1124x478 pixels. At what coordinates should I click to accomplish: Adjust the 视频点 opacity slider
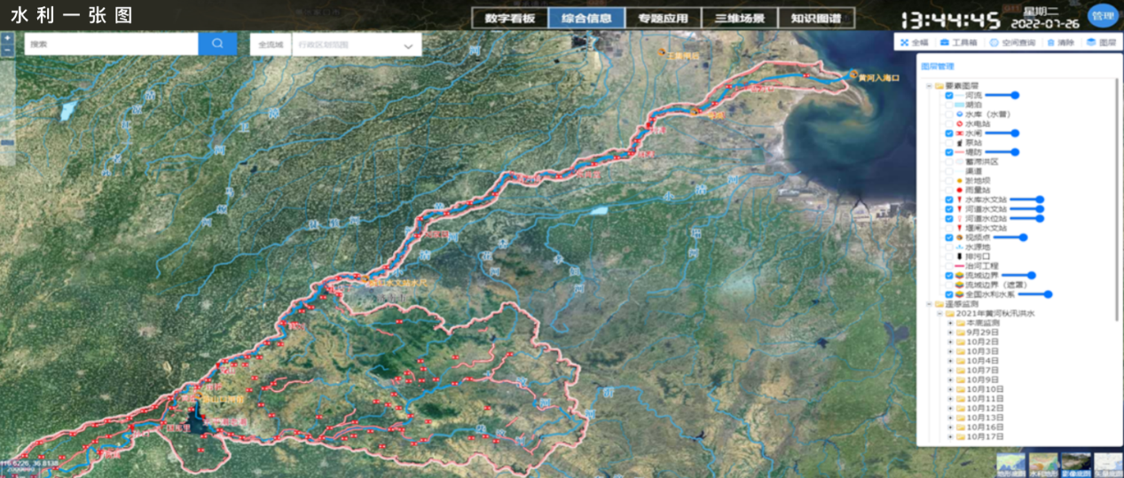point(1009,237)
